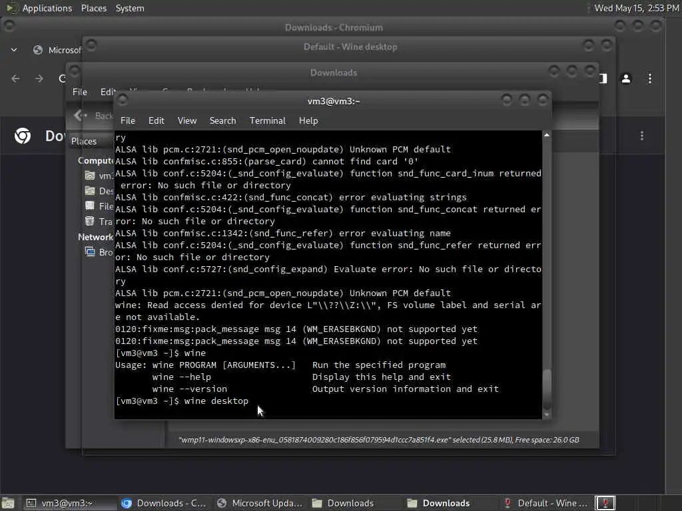Select vm3 home folder in sidebar

(100, 176)
